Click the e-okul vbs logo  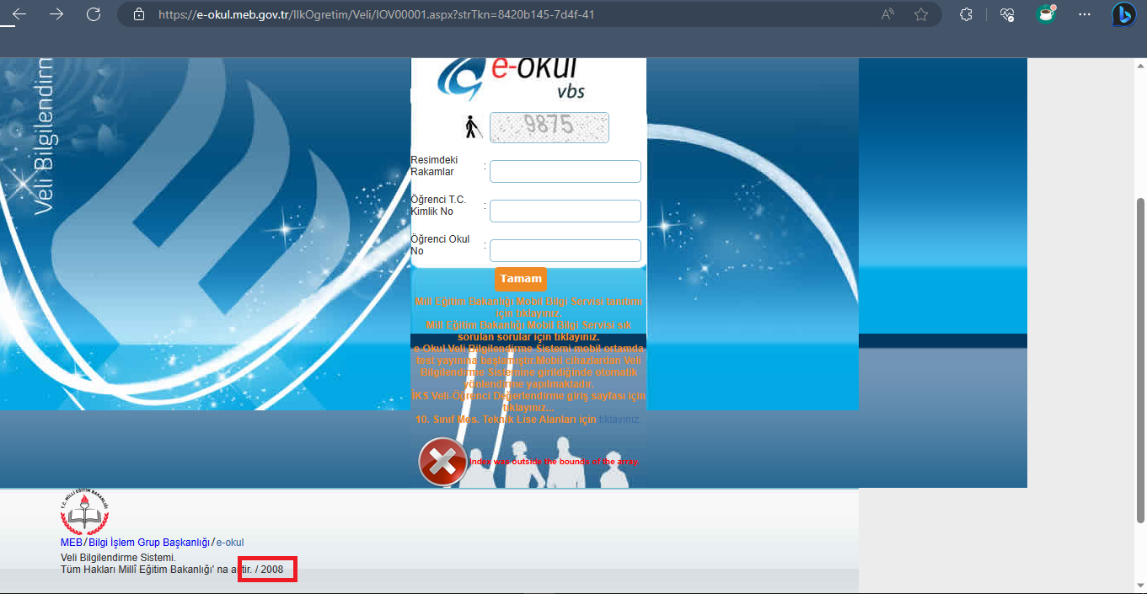(x=511, y=80)
